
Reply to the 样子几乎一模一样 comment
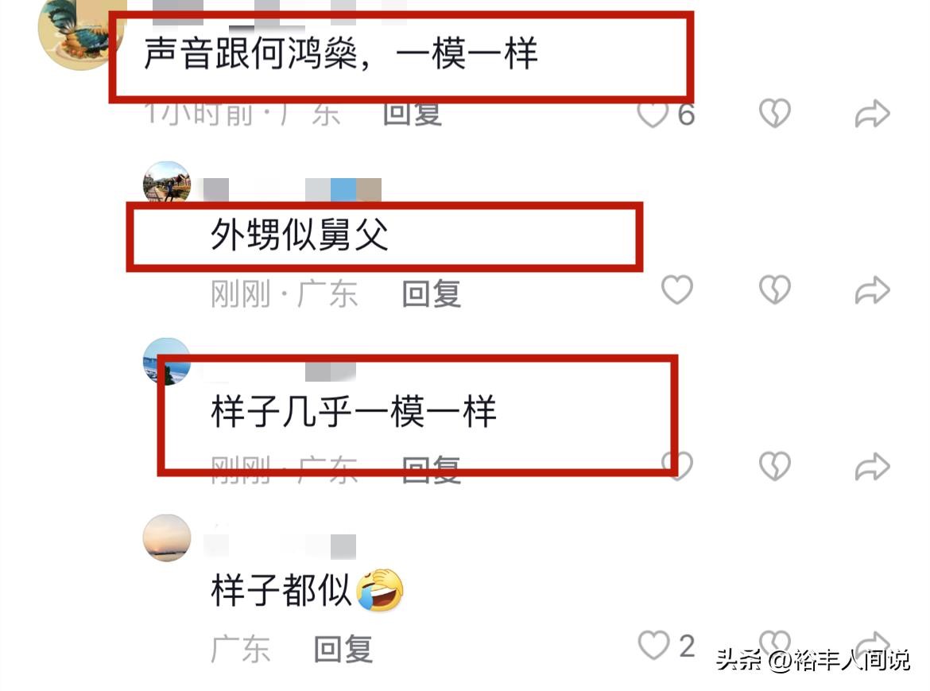point(431,470)
